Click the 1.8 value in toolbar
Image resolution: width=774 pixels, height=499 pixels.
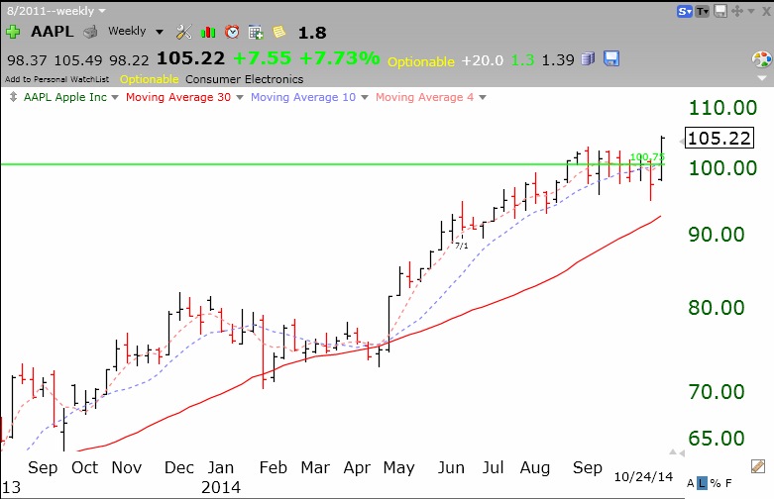[312, 33]
